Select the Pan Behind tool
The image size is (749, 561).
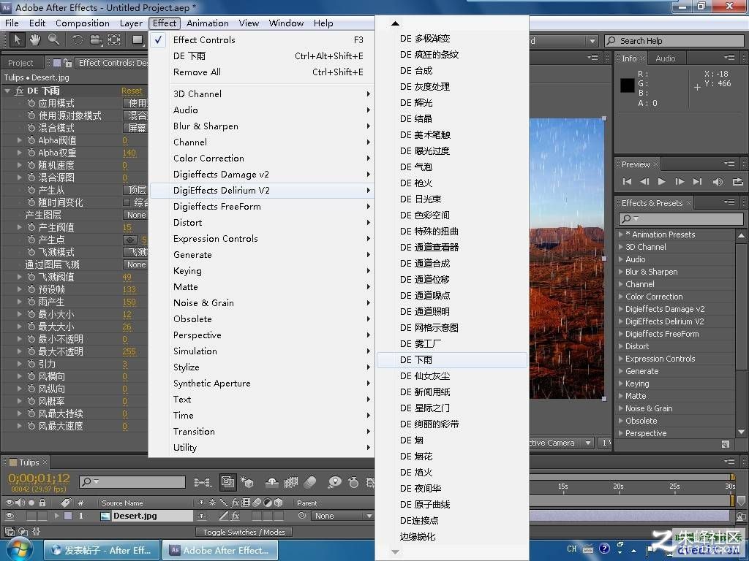coord(114,39)
